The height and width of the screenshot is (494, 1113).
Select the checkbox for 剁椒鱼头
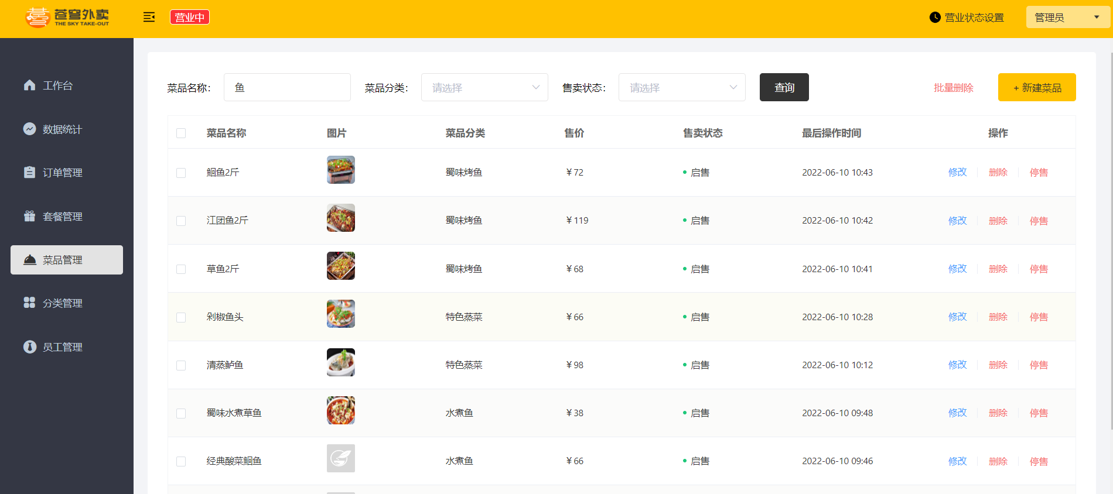click(x=181, y=317)
